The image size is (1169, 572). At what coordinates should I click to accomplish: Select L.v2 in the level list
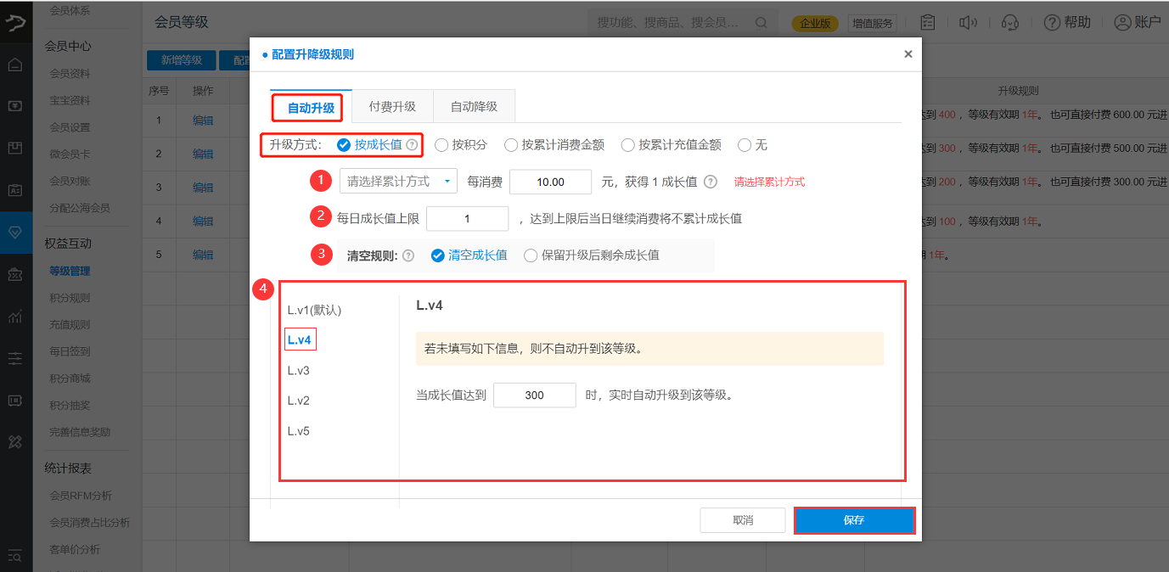(299, 401)
